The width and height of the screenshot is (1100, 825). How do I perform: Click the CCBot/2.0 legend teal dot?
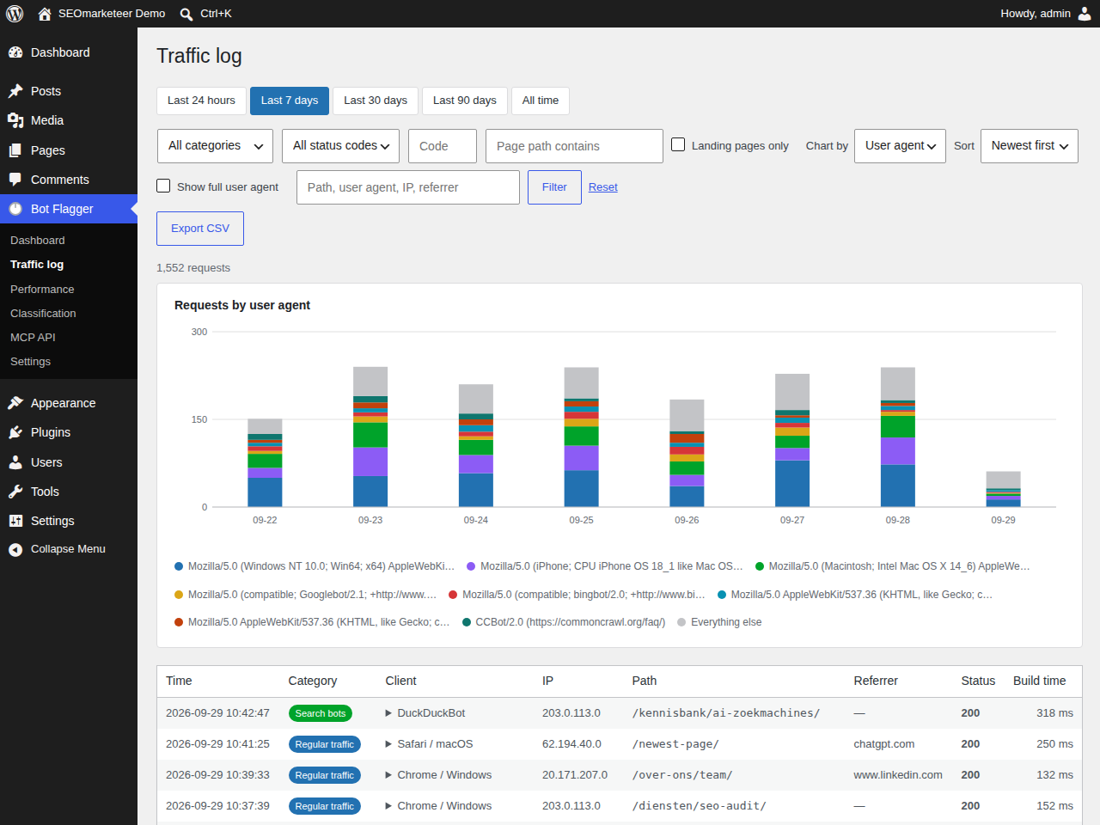[x=467, y=622]
